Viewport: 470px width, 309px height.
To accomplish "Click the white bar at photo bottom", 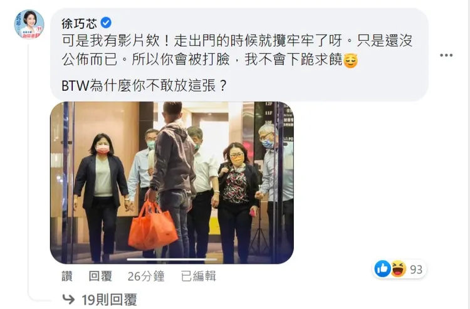I will 172,259.
